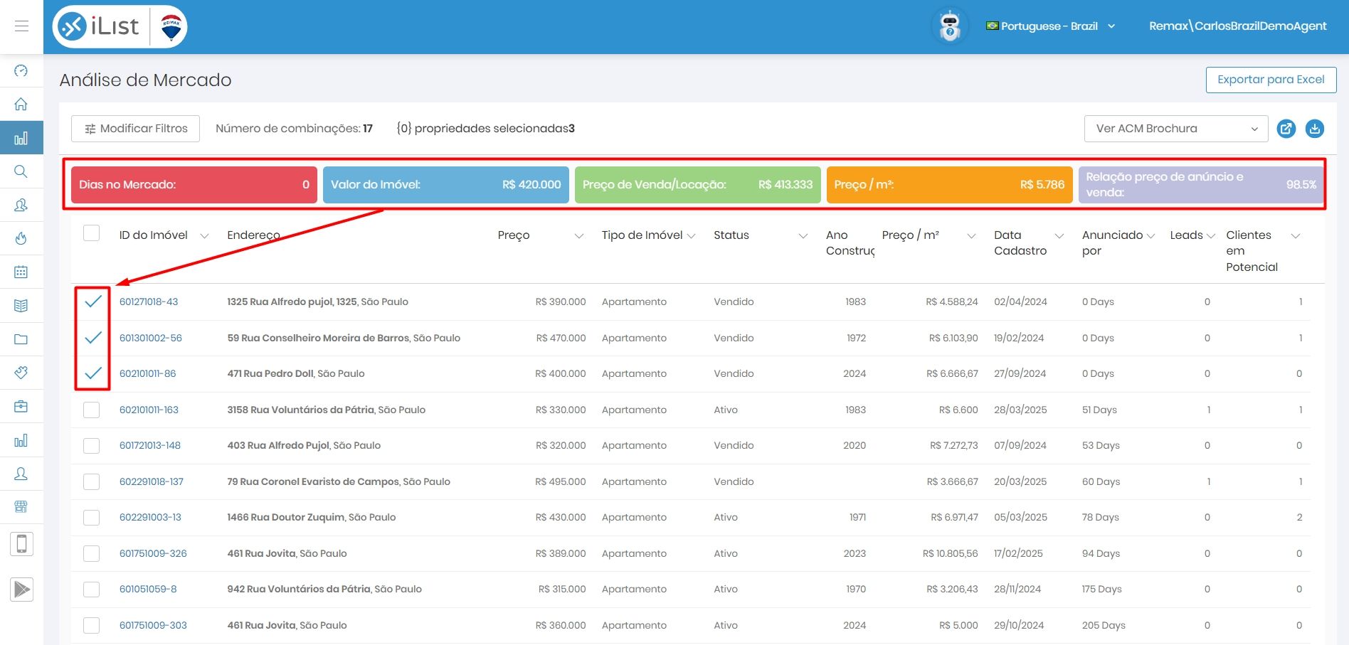Open Modificar Filtros
This screenshot has height=645, width=1349.
coord(135,129)
